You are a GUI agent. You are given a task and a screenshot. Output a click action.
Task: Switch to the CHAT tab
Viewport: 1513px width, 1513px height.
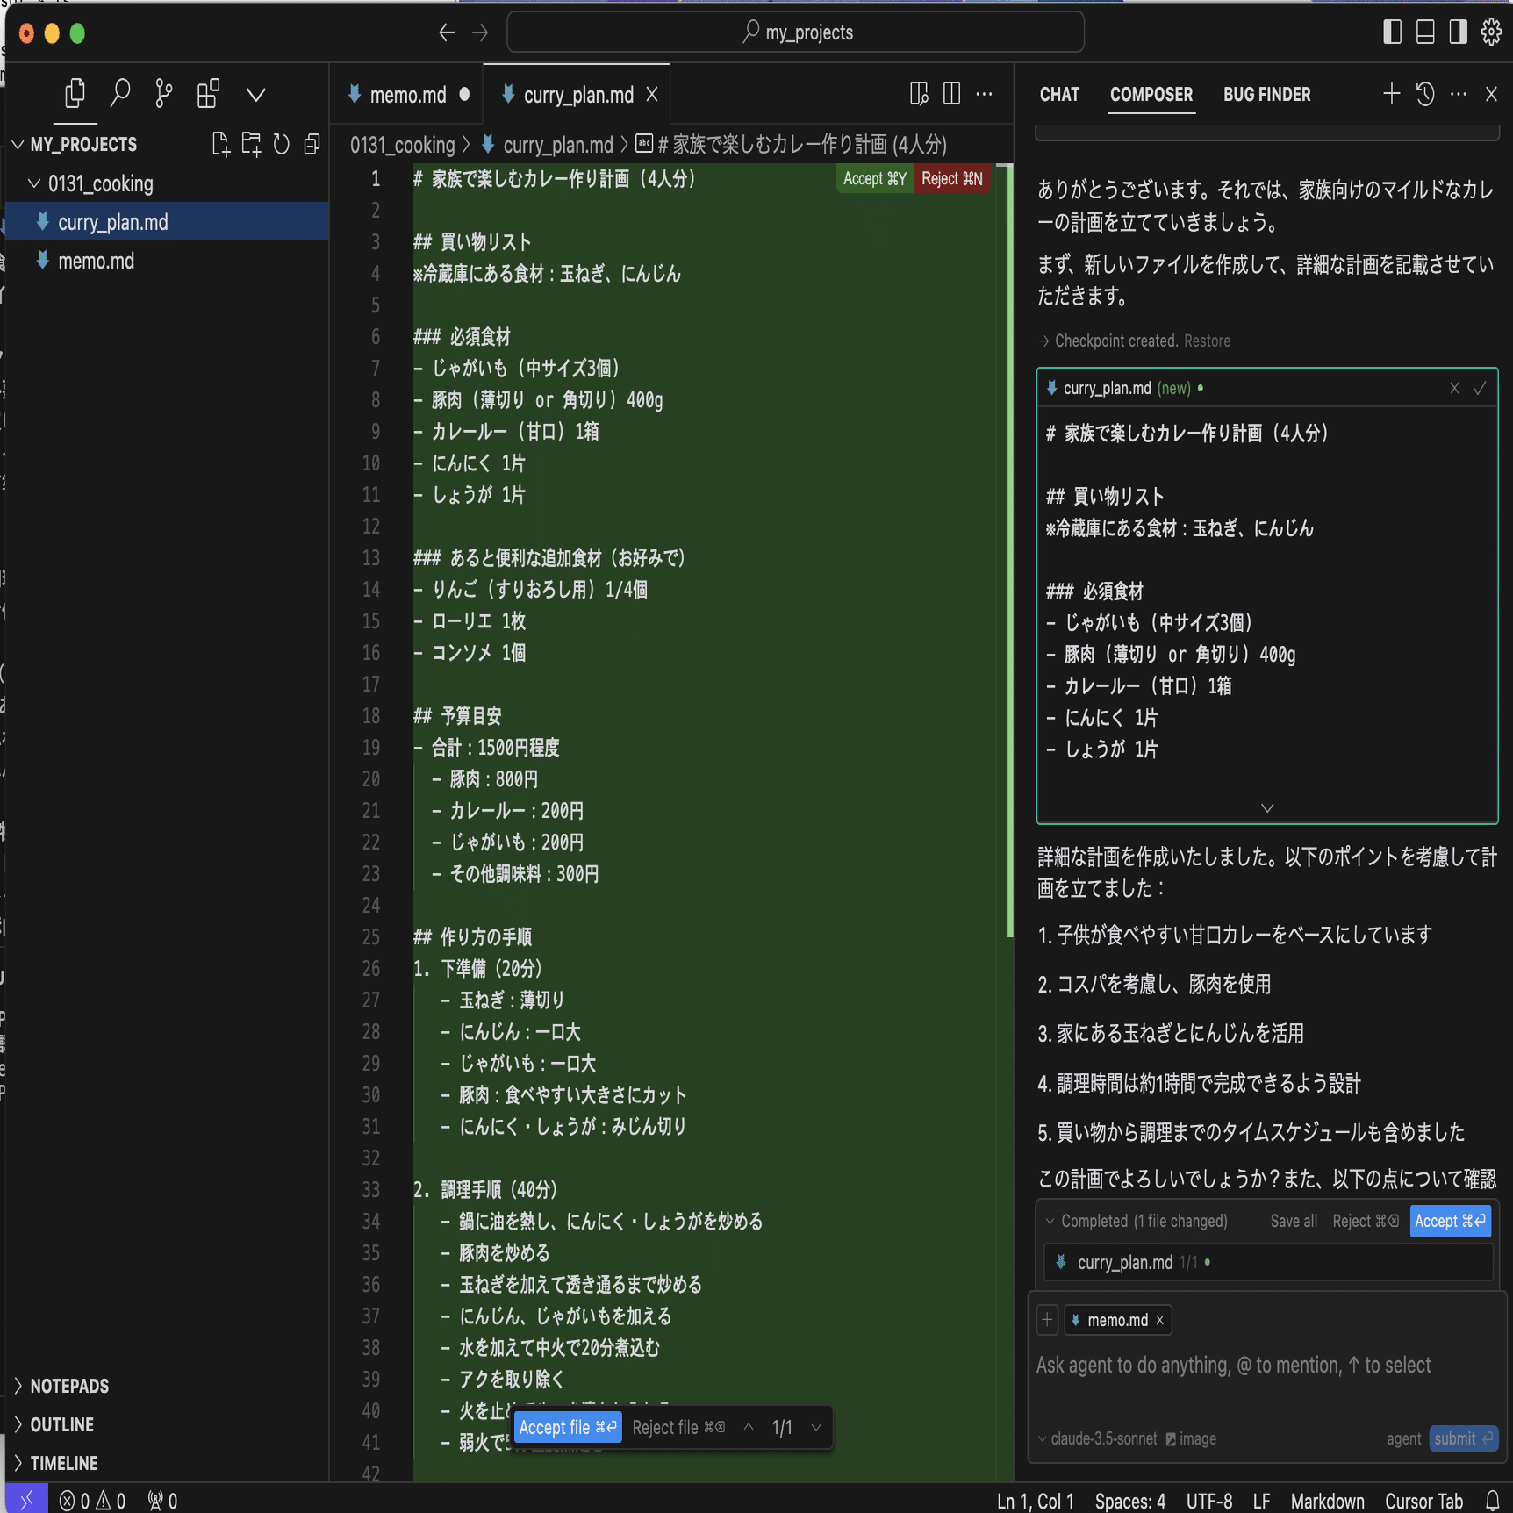(1058, 94)
